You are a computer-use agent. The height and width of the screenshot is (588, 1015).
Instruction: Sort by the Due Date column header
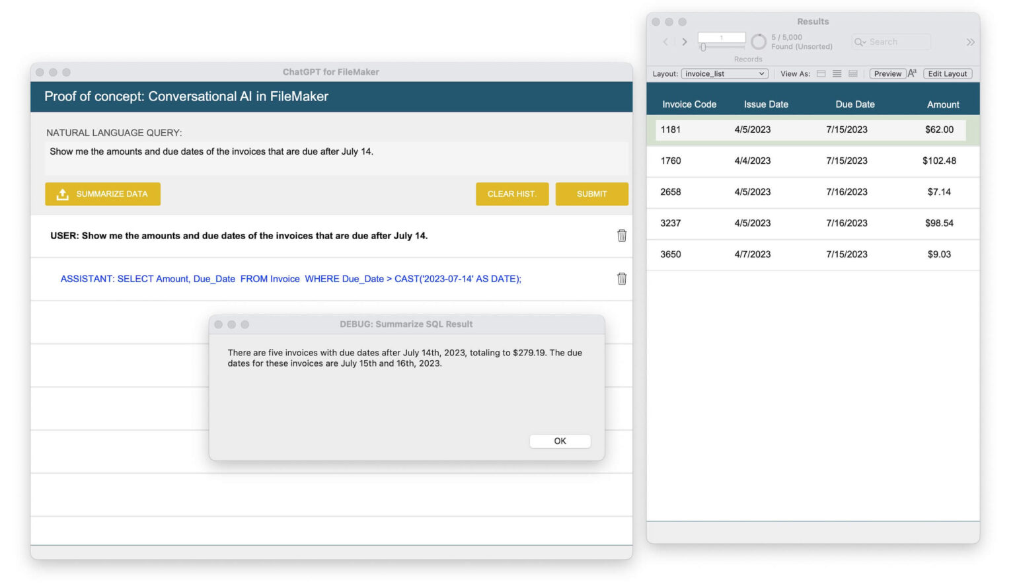(854, 104)
